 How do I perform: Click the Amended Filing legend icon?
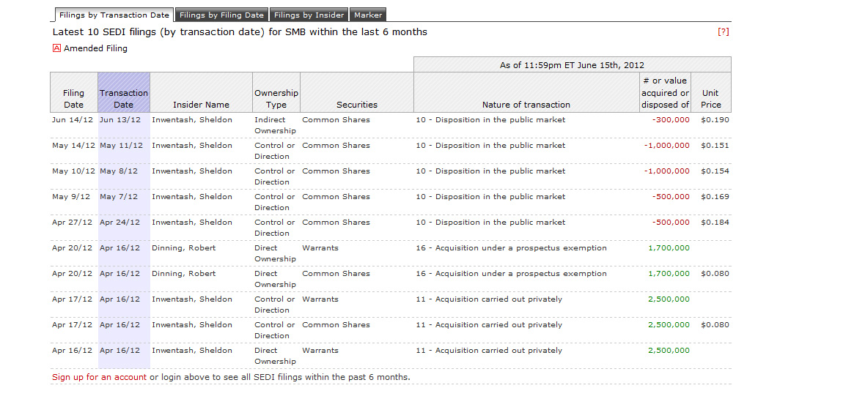pyautogui.click(x=56, y=48)
